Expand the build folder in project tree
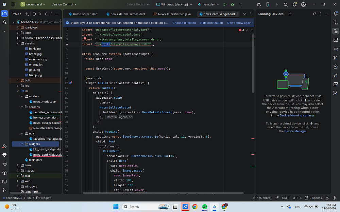The height and width of the screenshot is (212, 340). click(17, 80)
